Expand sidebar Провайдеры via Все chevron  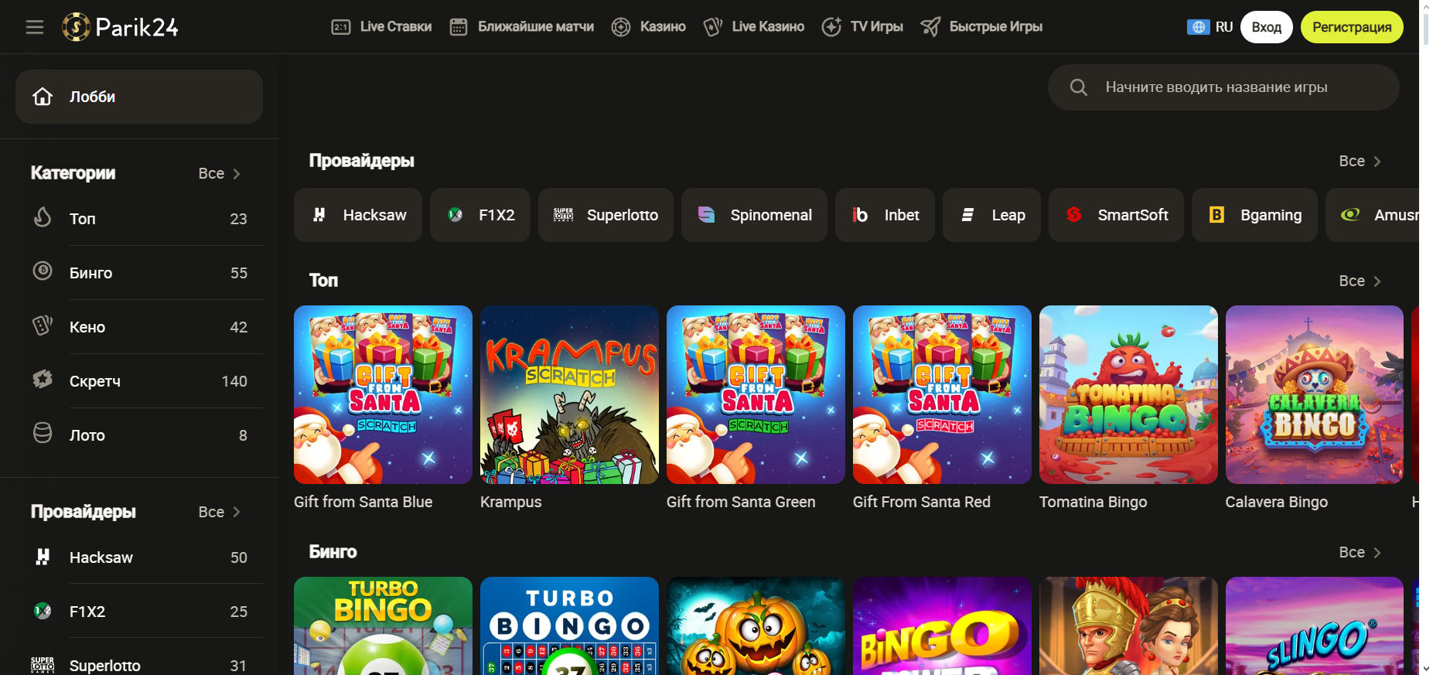[220, 512]
